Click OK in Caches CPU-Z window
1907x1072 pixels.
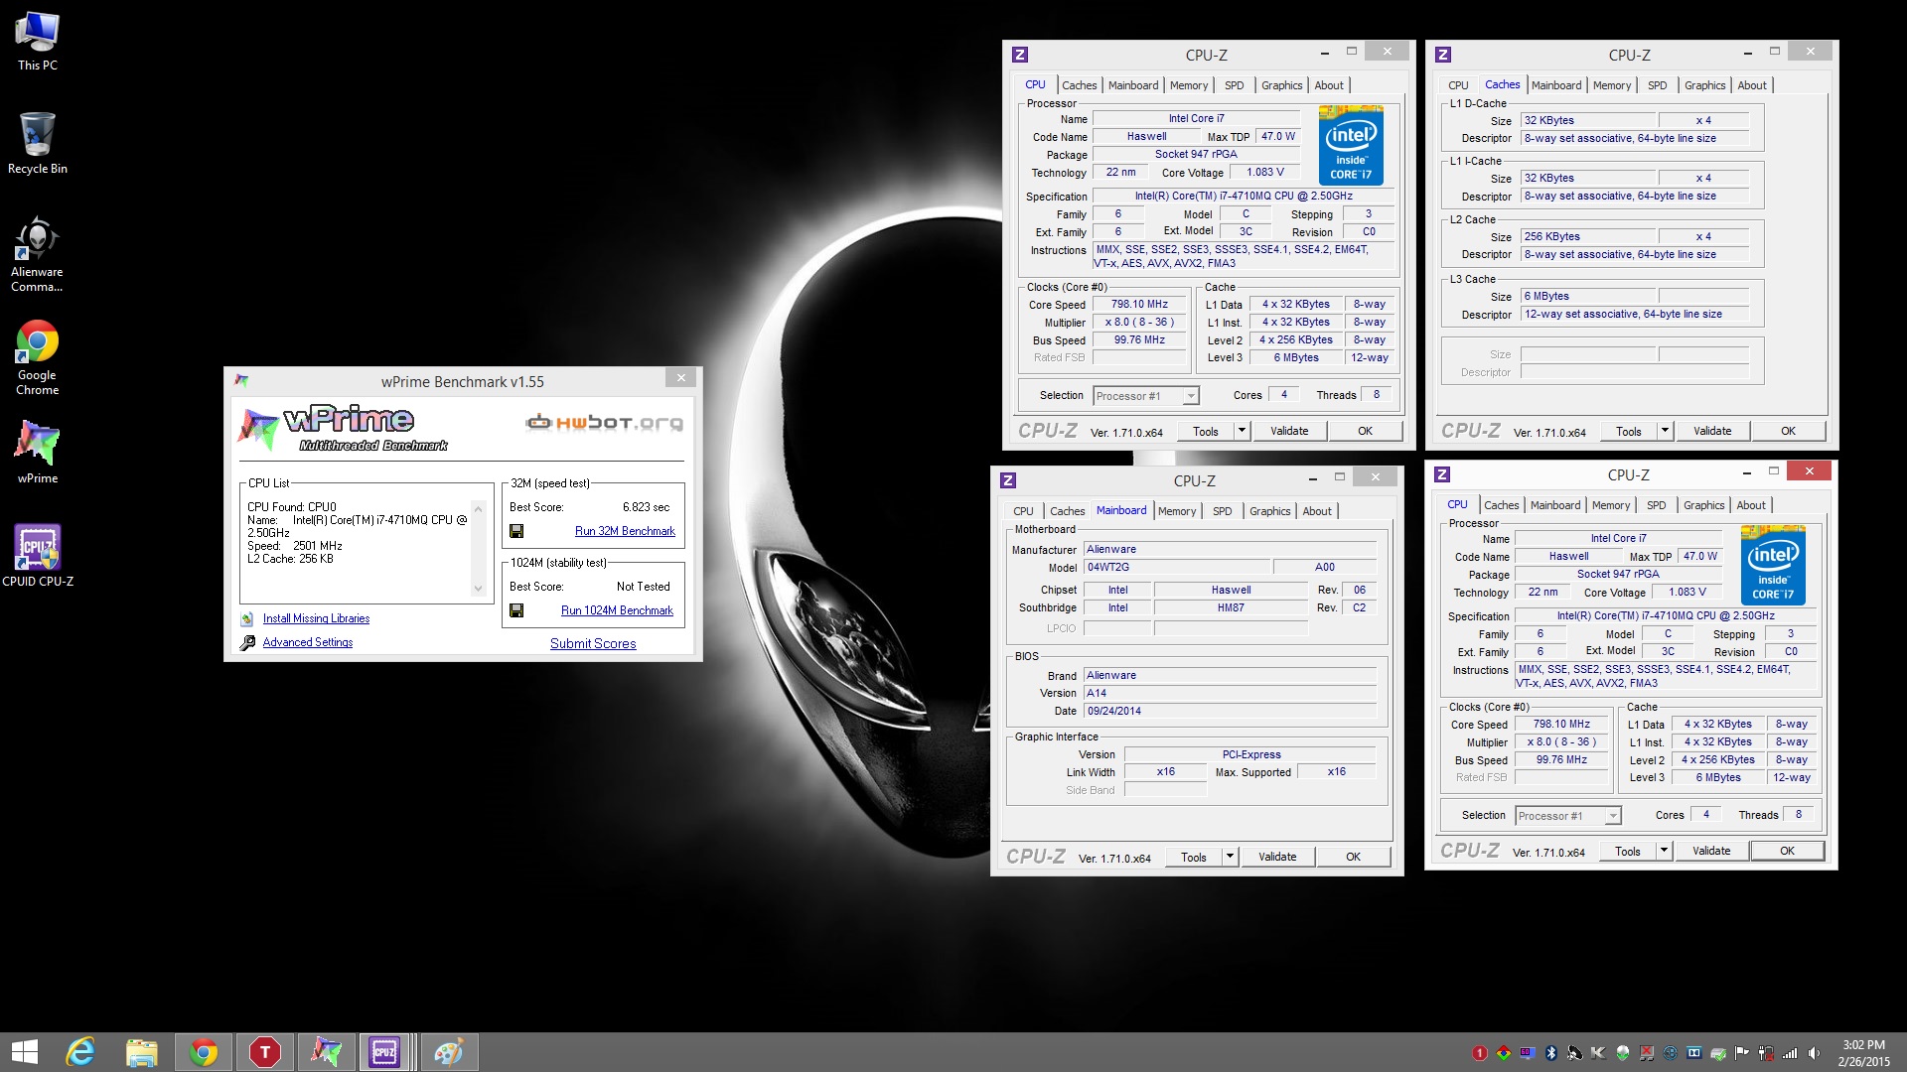[1788, 431]
